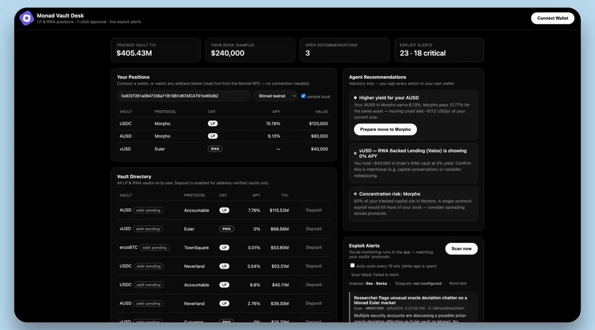
Task: Click the 15.19% APY cell
Action: tap(273, 124)
